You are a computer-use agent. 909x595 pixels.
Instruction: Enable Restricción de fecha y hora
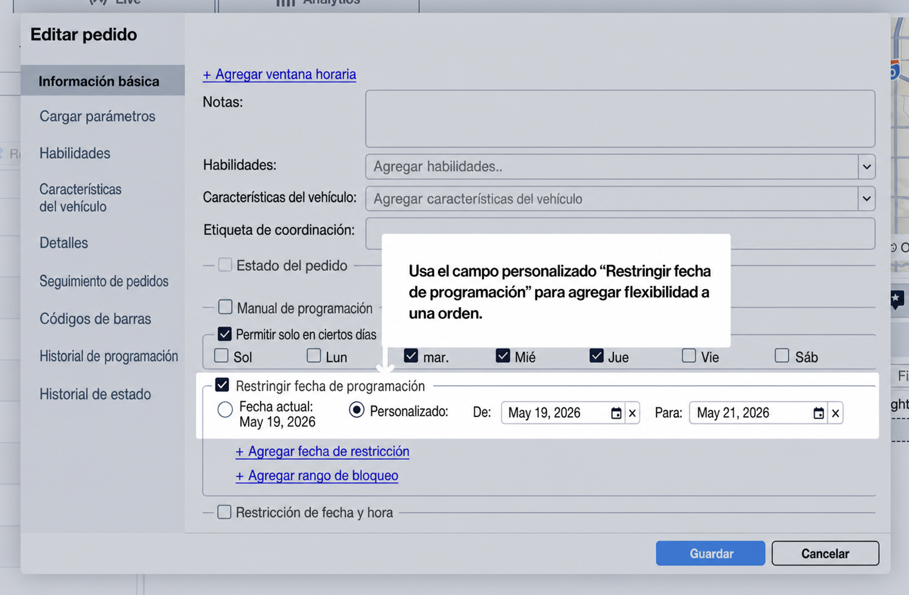click(x=224, y=512)
